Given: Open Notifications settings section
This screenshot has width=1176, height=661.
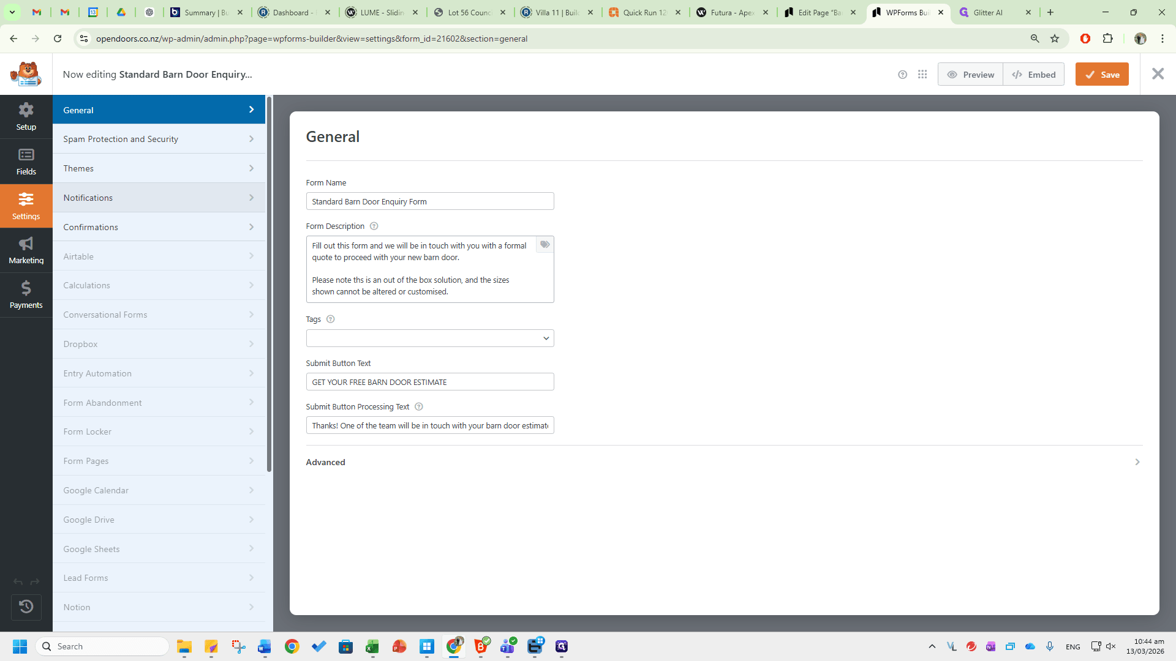Looking at the screenshot, I should (159, 198).
